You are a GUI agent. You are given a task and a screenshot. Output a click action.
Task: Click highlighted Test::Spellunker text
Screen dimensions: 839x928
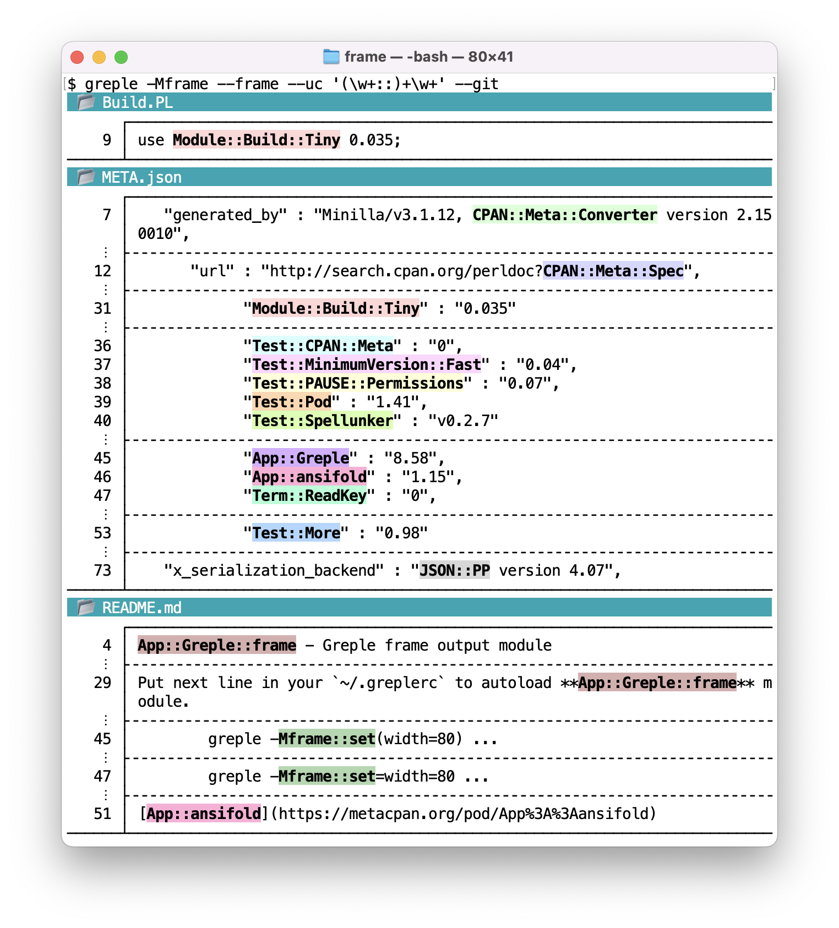[x=323, y=421]
